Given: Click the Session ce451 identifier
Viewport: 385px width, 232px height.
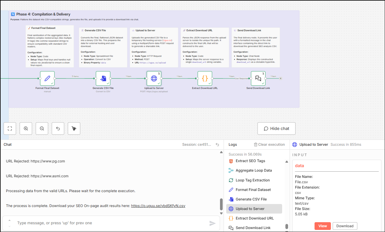Looking at the screenshot, I should 197,145.
